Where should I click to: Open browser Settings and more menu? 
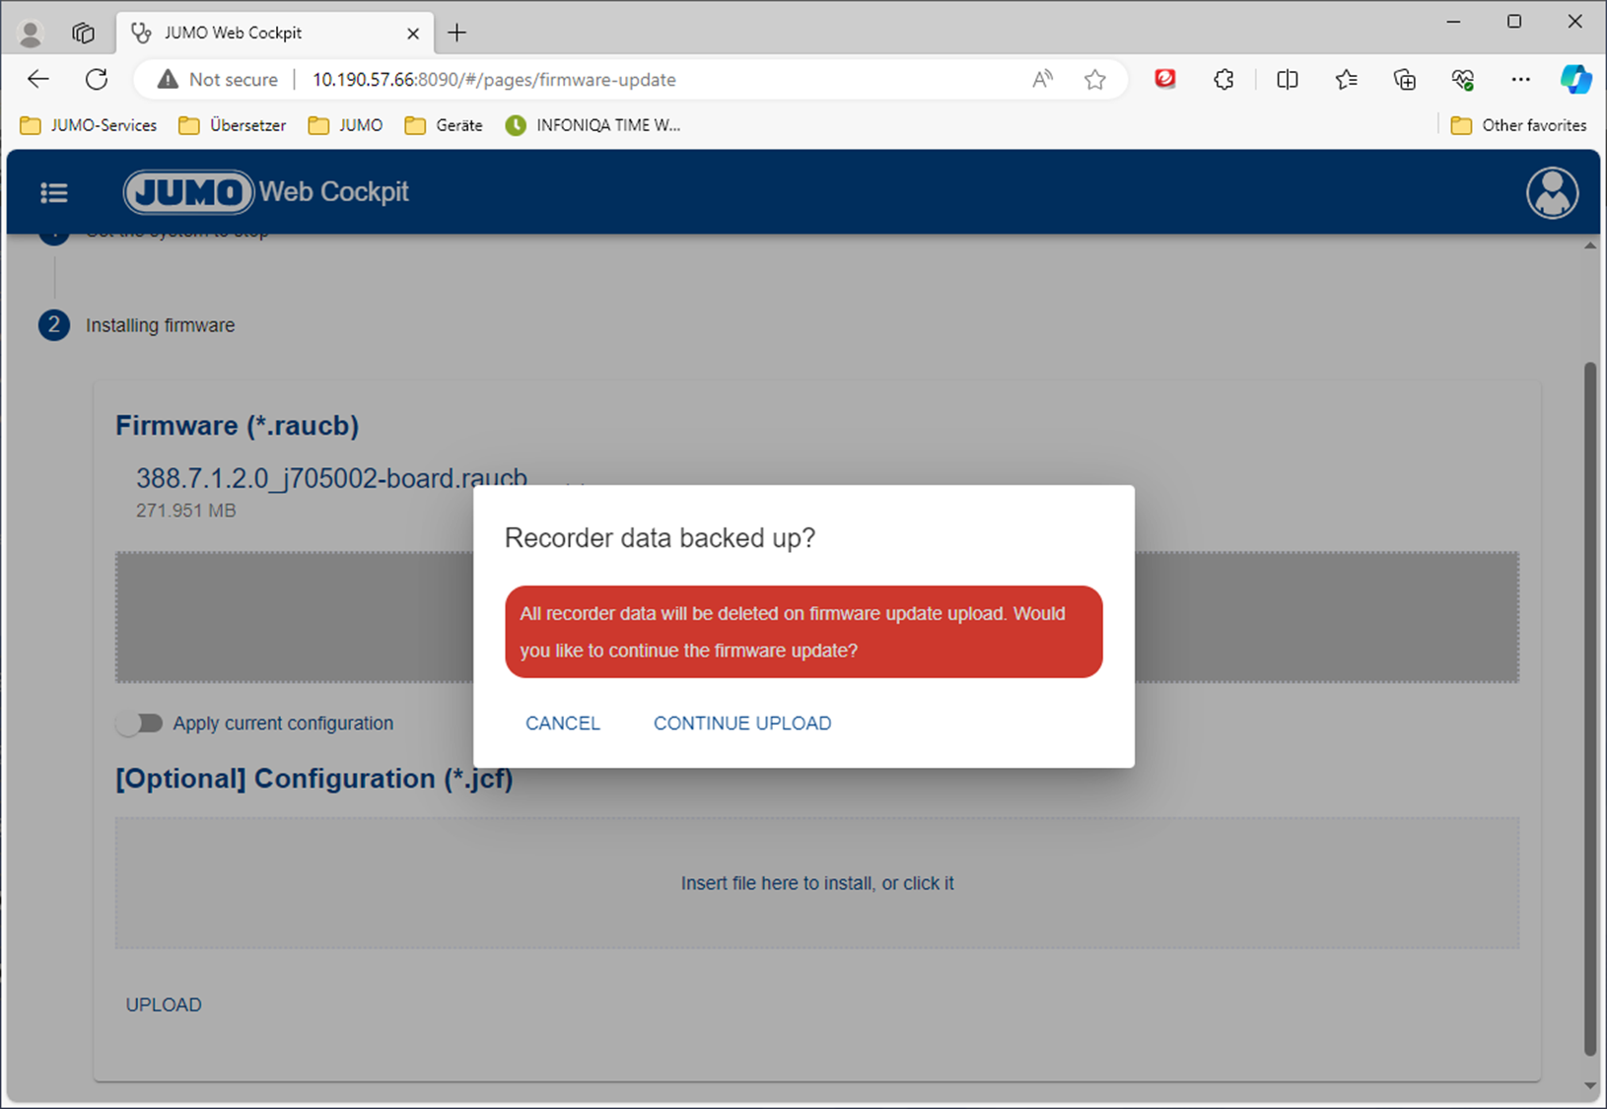click(x=1520, y=80)
